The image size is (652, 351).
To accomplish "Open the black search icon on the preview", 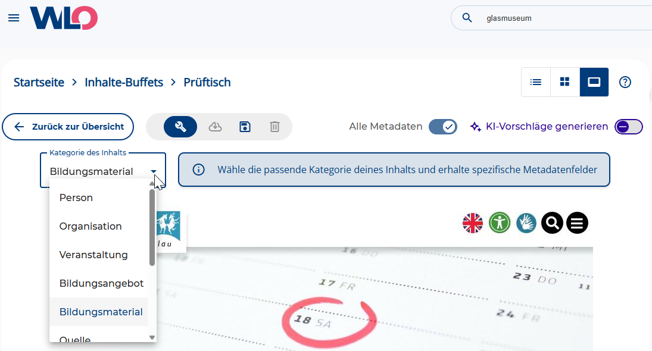I will 552,223.
